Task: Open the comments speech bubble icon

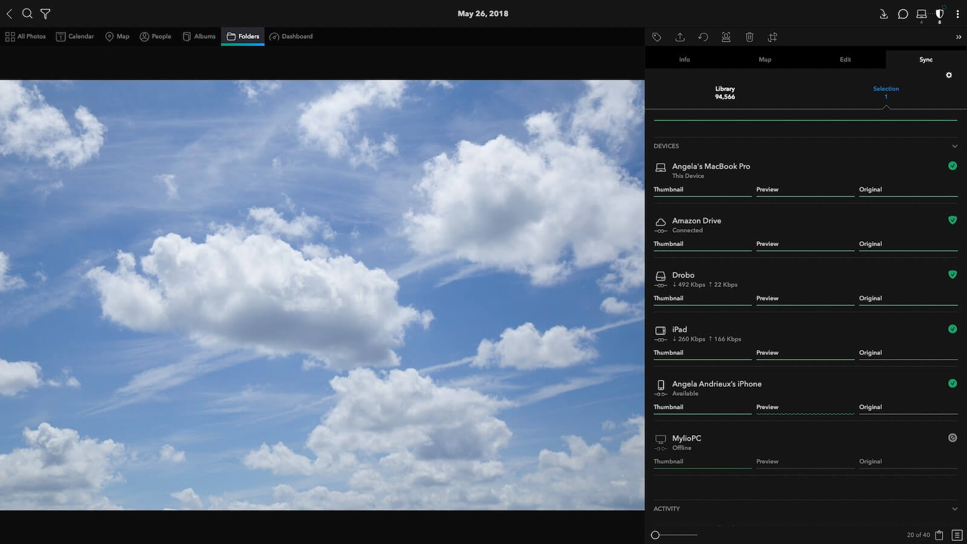Action: [x=902, y=14]
